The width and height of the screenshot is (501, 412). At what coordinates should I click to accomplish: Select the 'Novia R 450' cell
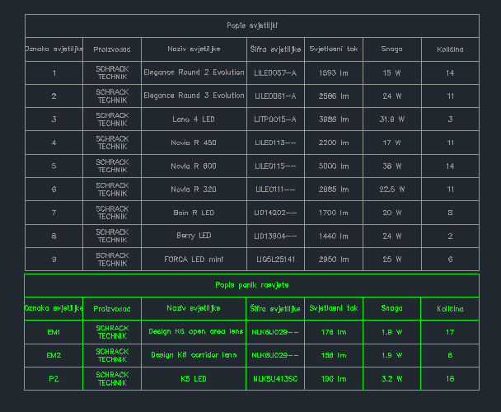(194, 143)
